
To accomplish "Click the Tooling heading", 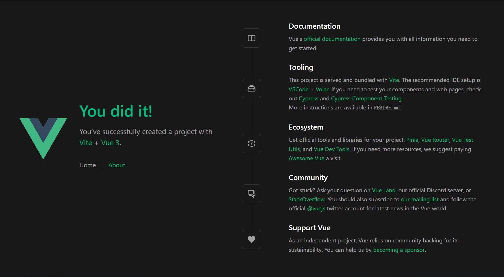I will (301, 67).
